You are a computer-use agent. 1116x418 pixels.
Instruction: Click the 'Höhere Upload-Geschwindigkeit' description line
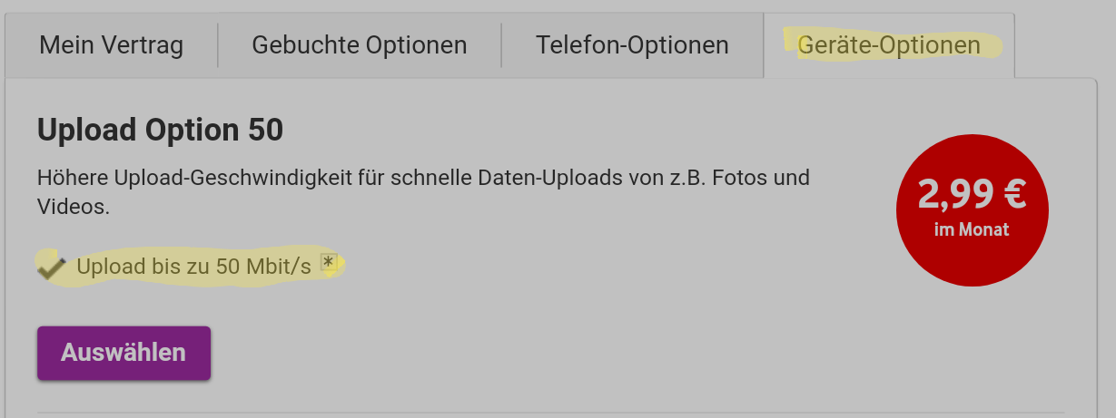pos(423,177)
